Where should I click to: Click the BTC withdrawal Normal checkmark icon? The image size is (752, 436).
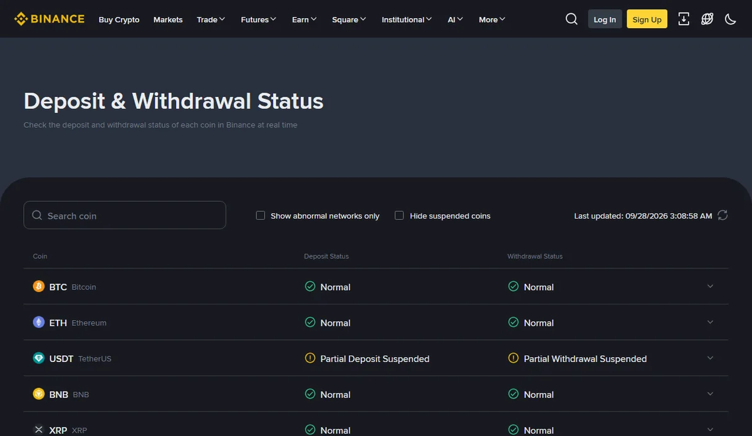(513, 286)
